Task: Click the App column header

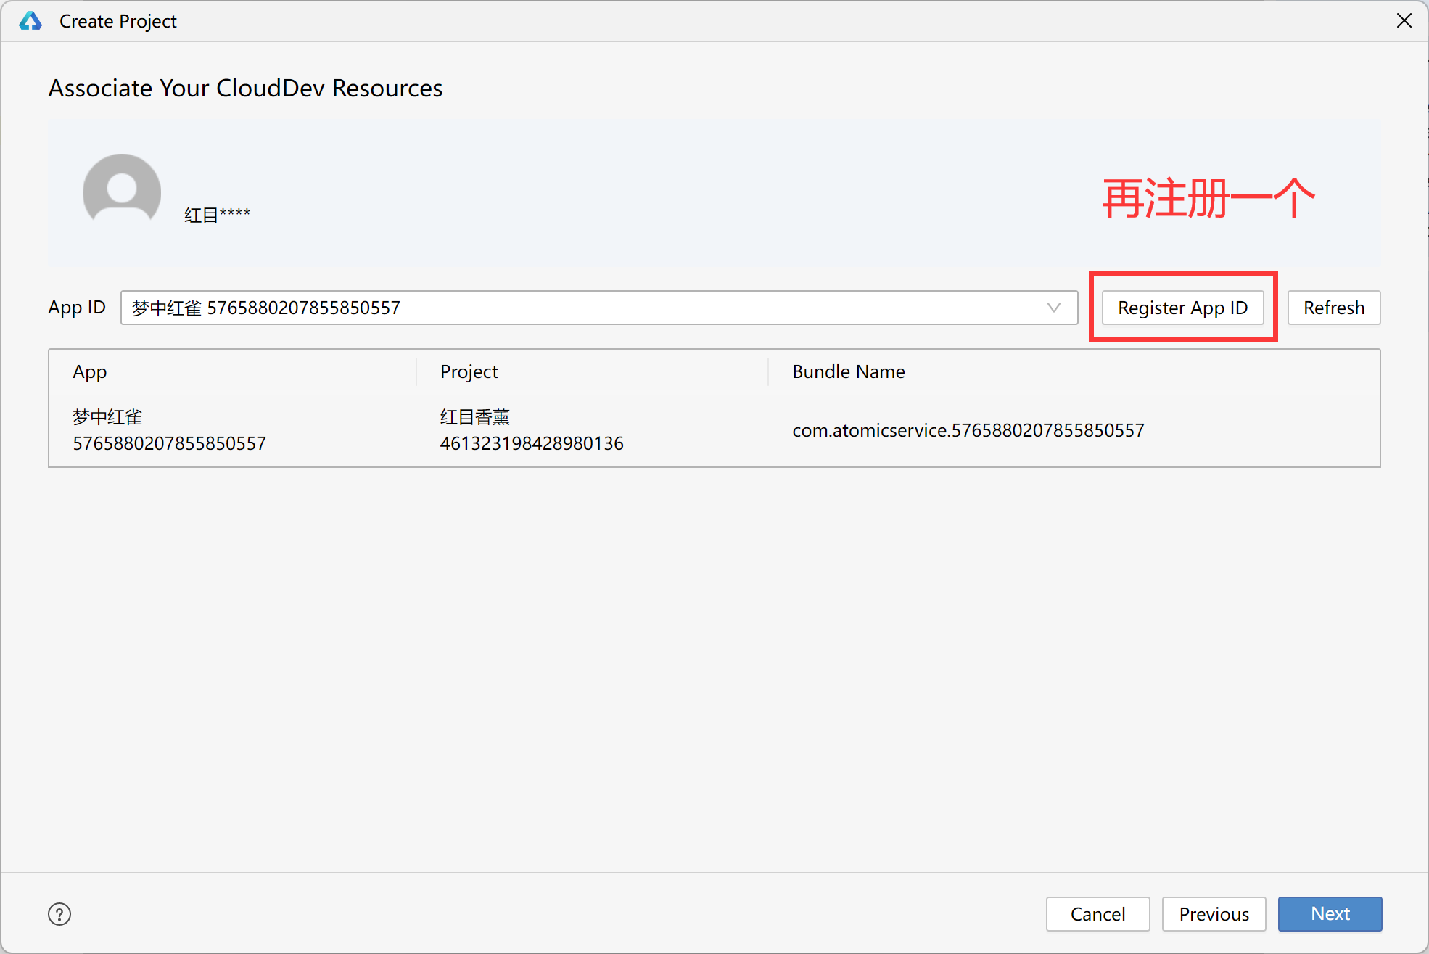Action: [90, 371]
